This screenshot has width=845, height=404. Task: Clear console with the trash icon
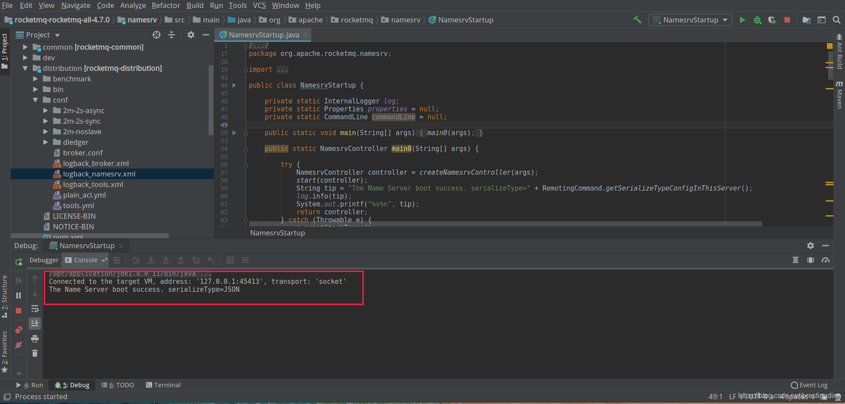point(35,353)
